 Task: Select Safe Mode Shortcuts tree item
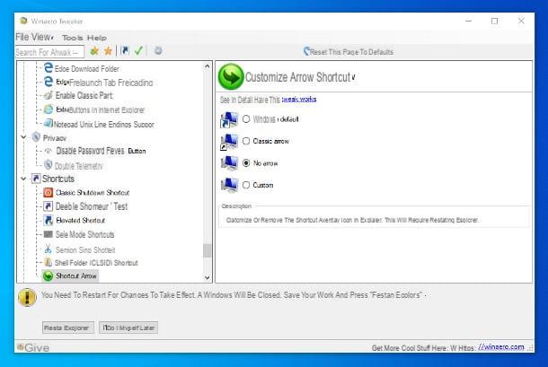[x=84, y=234]
